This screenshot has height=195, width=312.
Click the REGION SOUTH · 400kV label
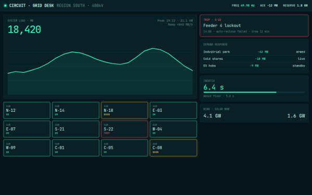click(x=80, y=6)
